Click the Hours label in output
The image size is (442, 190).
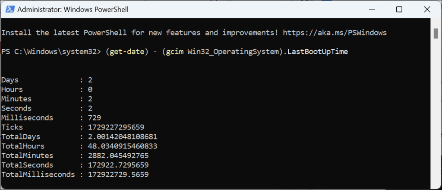(12, 89)
